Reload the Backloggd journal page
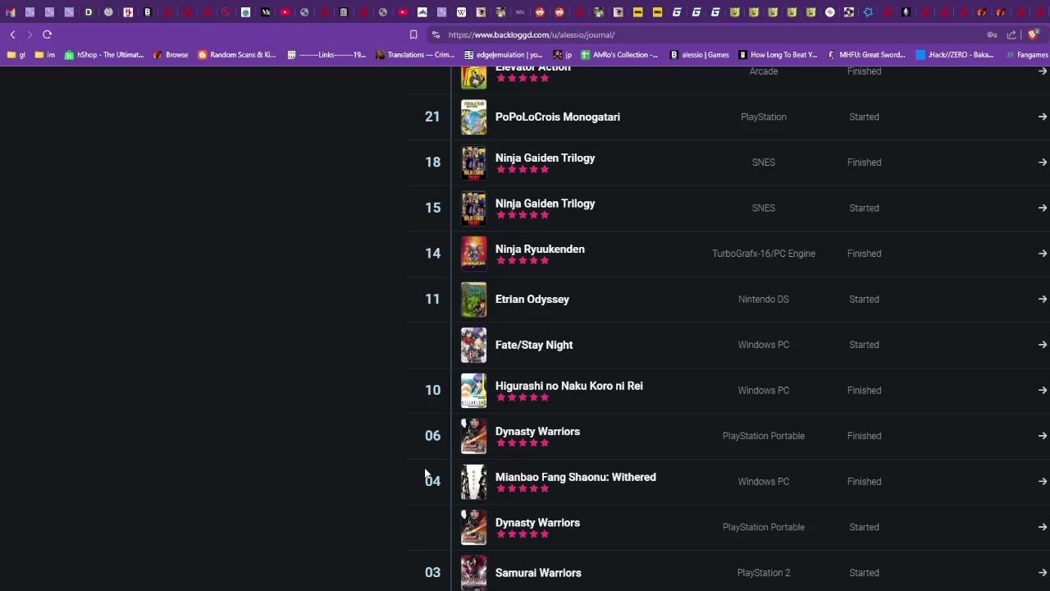 (47, 34)
